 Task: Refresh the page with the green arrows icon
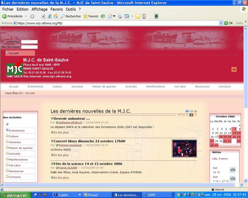[x=50, y=16]
